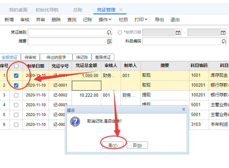
Task: Show 待记账 filter tab
Action: click(x=82, y=57)
